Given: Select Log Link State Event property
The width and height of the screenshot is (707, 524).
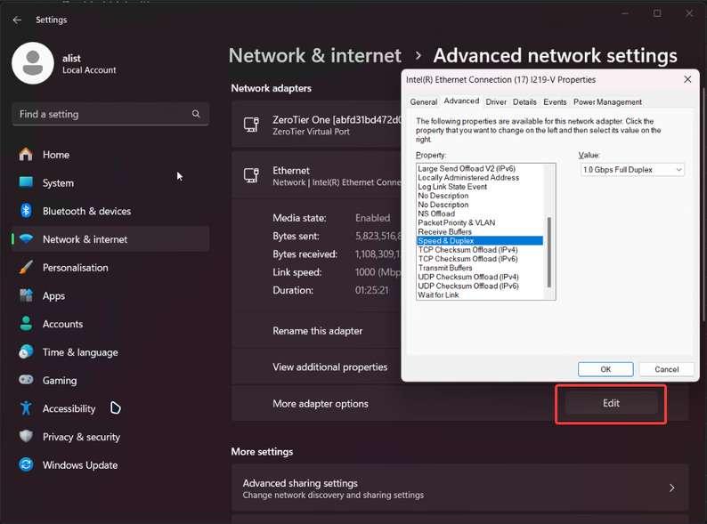Looking at the screenshot, I should click(452, 187).
